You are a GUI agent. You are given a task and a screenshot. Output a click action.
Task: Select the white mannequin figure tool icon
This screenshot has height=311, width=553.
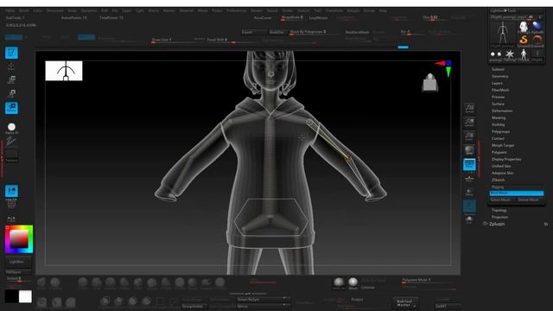(524, 54)
